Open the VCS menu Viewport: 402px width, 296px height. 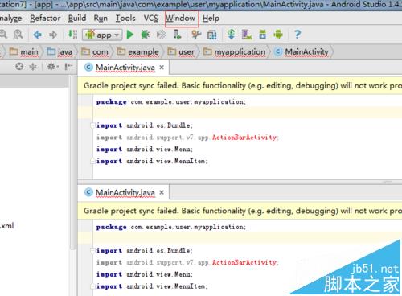150,18
